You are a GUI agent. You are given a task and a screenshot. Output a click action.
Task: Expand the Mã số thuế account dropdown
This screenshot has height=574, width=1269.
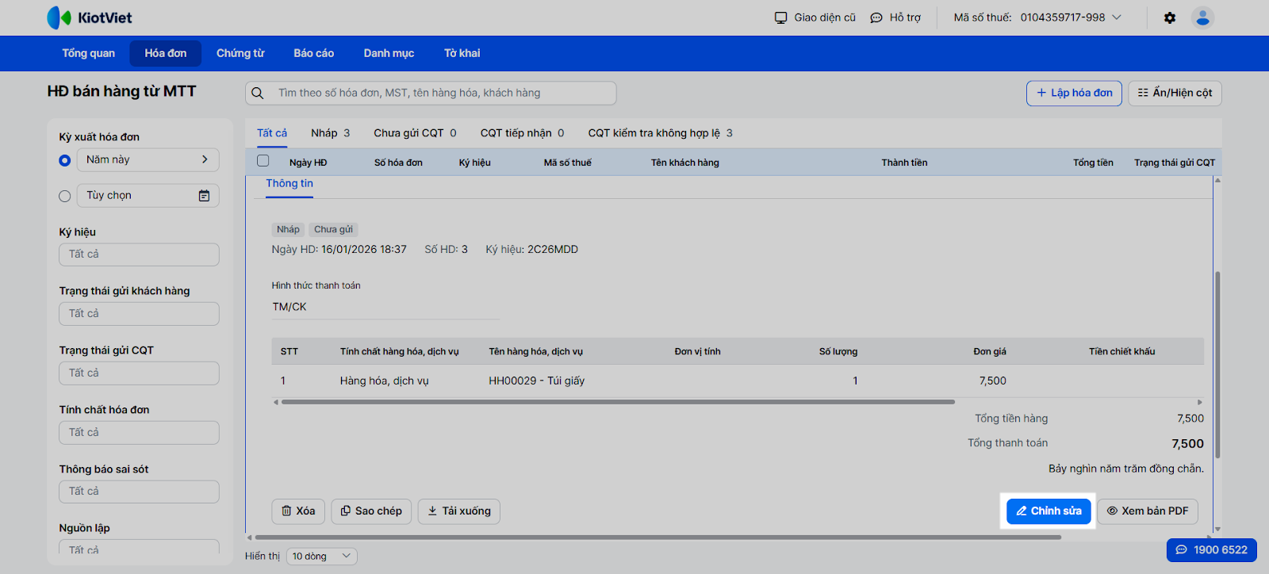click(x=1037, y=17)
